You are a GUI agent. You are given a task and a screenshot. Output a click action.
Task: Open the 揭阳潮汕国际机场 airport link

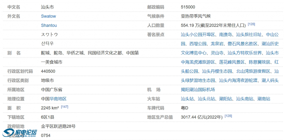198,90
